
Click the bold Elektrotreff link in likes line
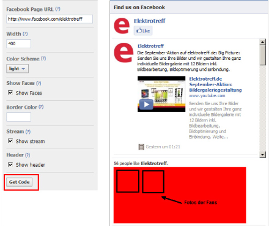[x=154, y=164]
